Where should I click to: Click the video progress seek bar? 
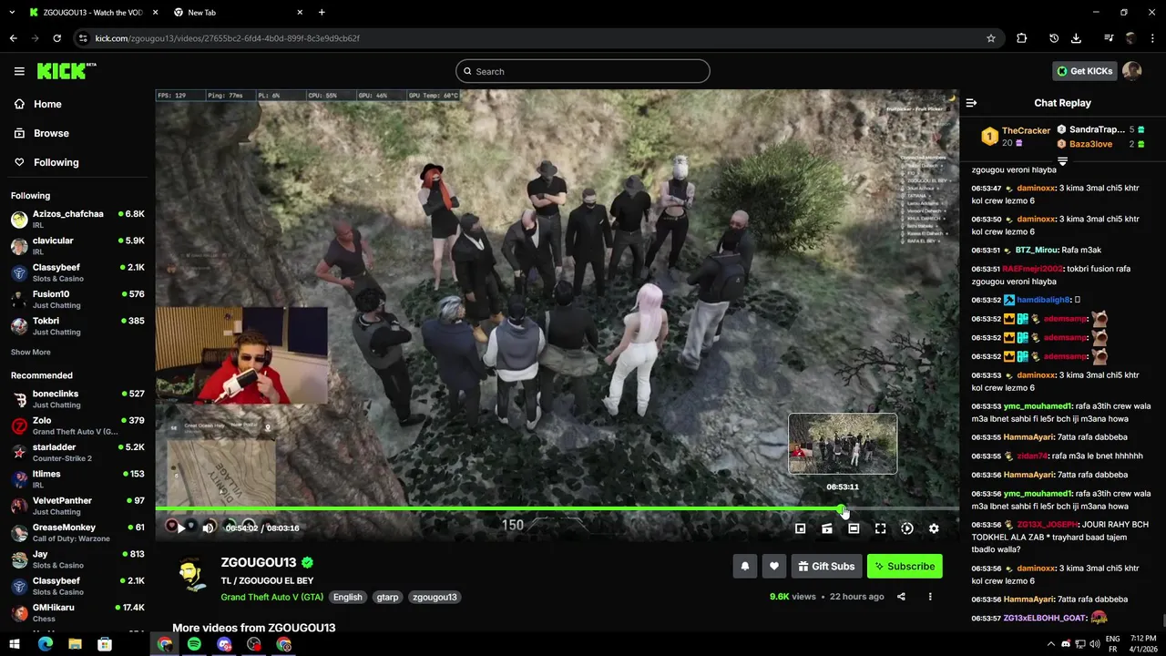(x=557, y=509)
